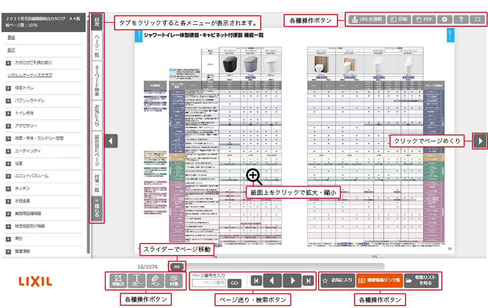Viewport: 488px width, 308px height.
Task: Expand the 住宅トイレ tree item
Action: click(x=8, y=88)
